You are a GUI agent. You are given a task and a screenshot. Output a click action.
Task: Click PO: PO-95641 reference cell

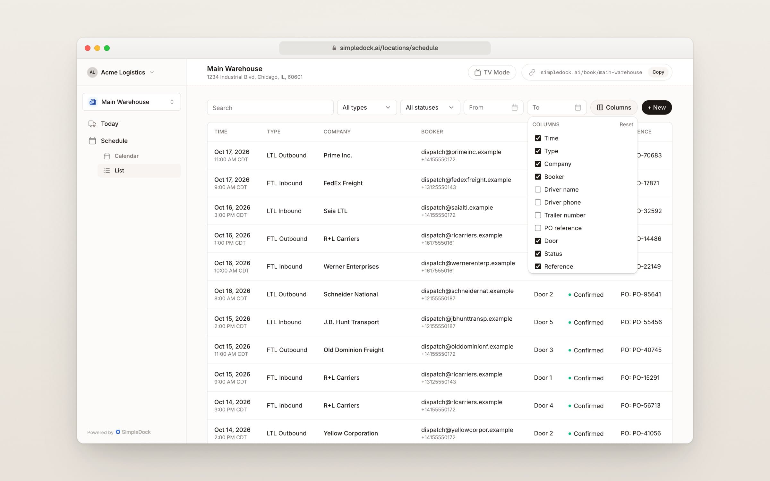[x=641, y=294]
